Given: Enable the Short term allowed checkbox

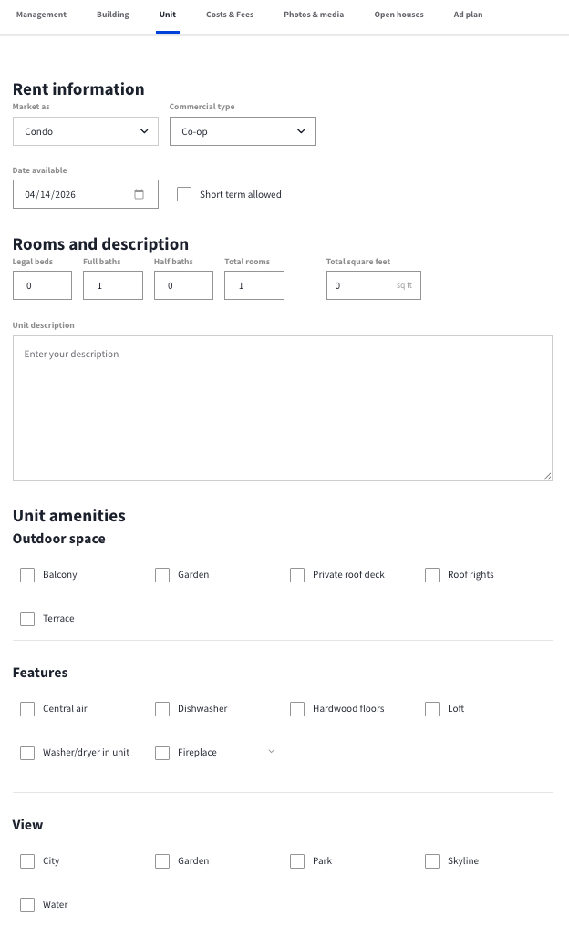Looking at the screenshot, I should click(x=184, y=194).
